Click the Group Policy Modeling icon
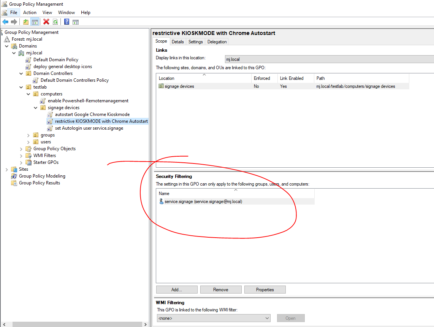 click(14, 176)
